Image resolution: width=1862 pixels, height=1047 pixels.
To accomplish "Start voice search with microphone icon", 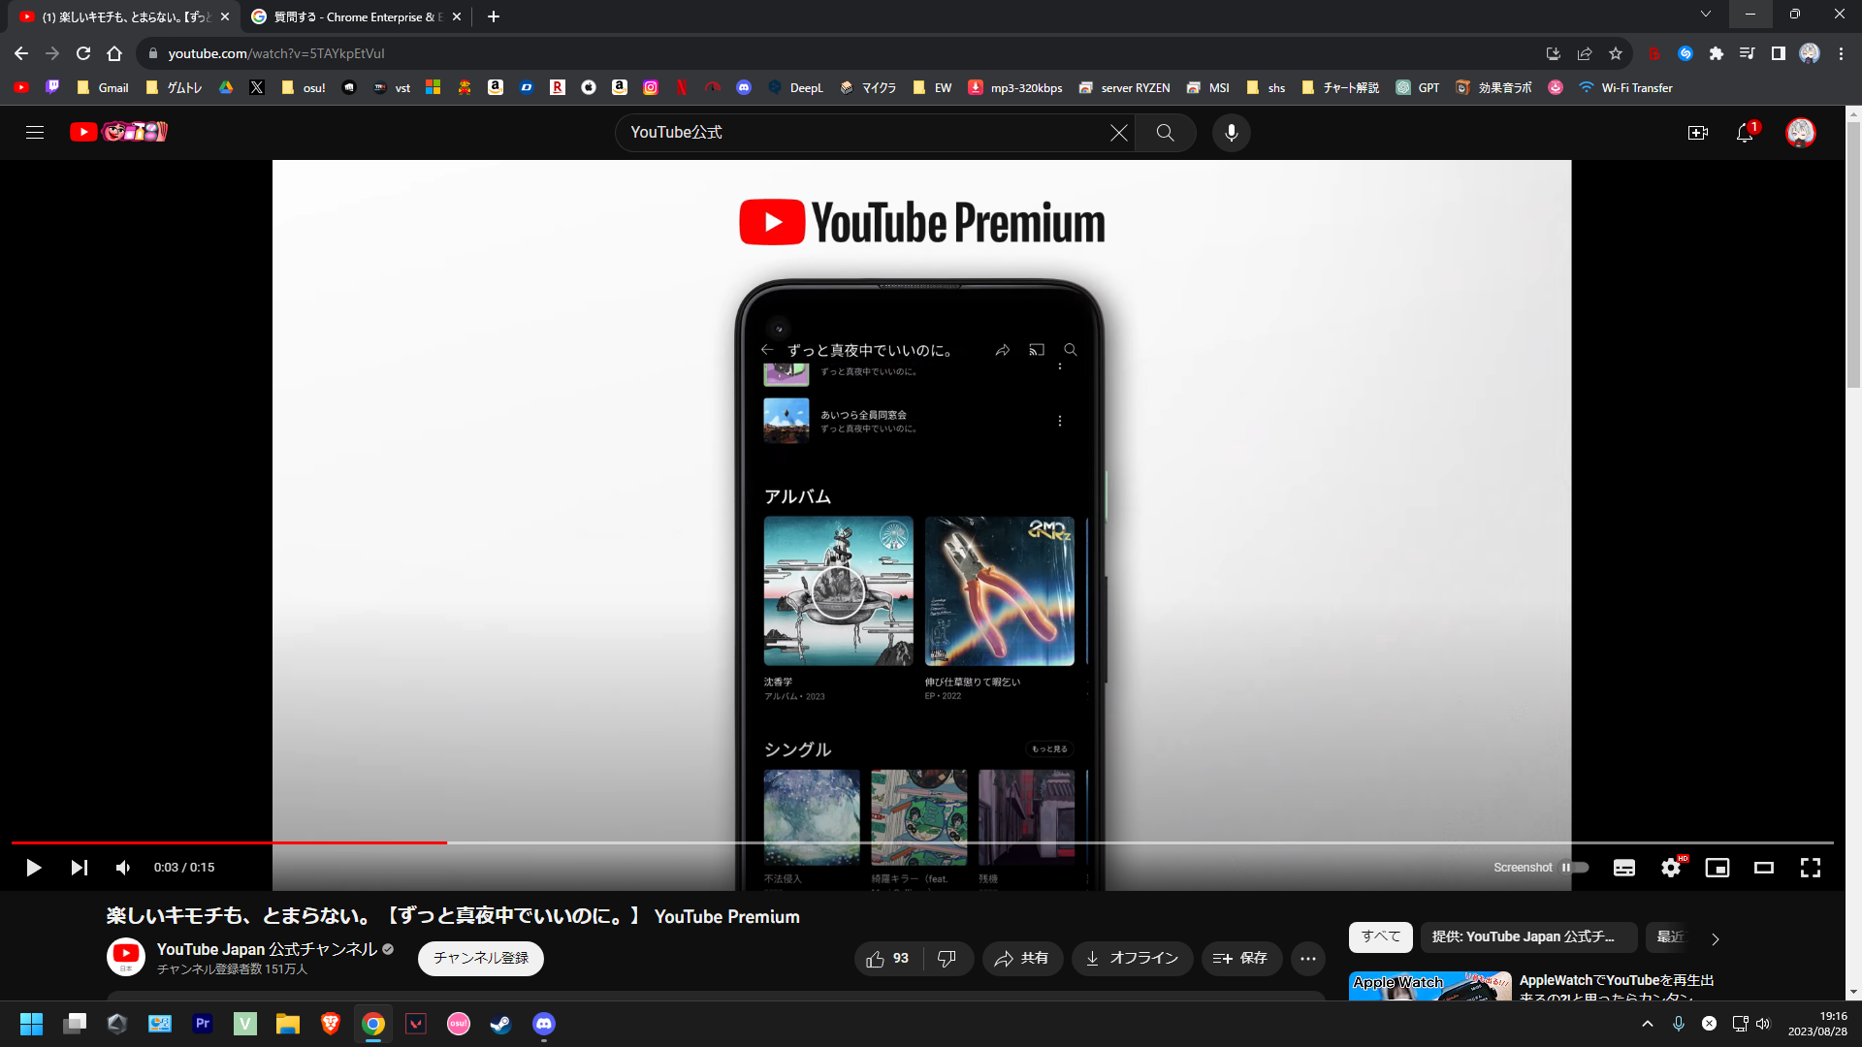I will click(1231, 133).
